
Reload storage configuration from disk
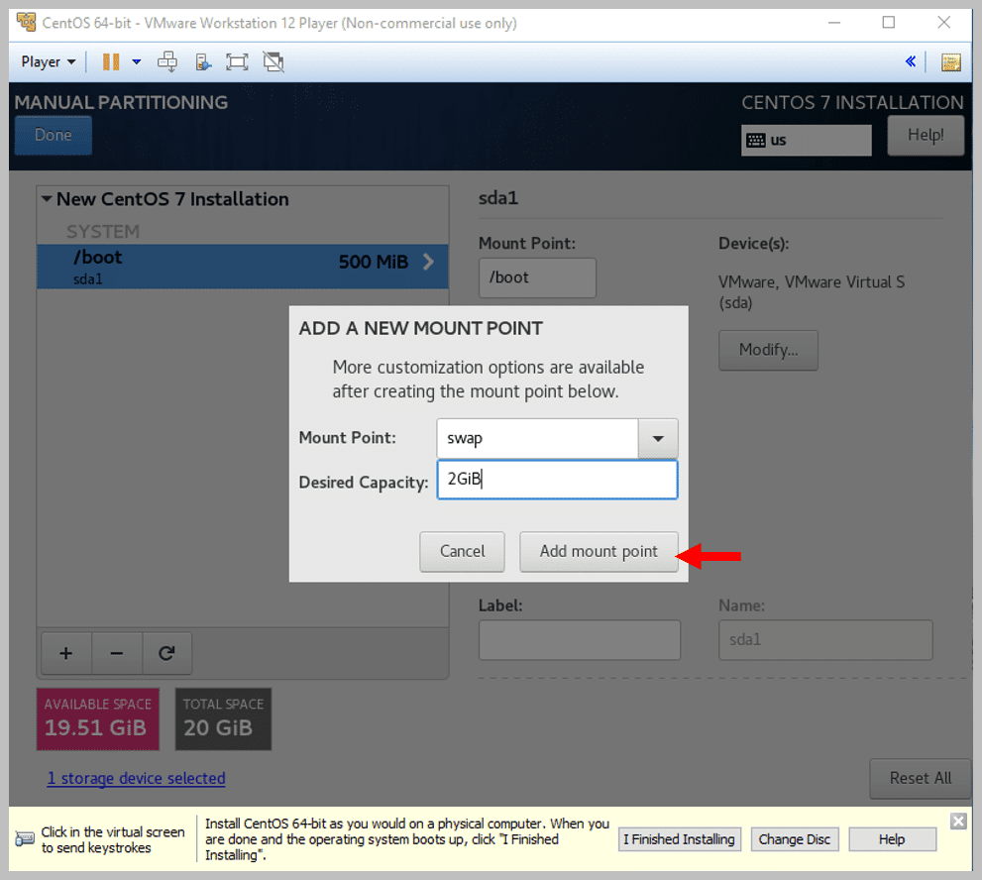point(166,653)
